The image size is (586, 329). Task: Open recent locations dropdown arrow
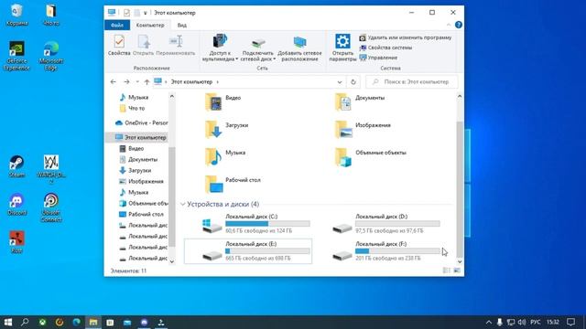click(x=137, y=81)
